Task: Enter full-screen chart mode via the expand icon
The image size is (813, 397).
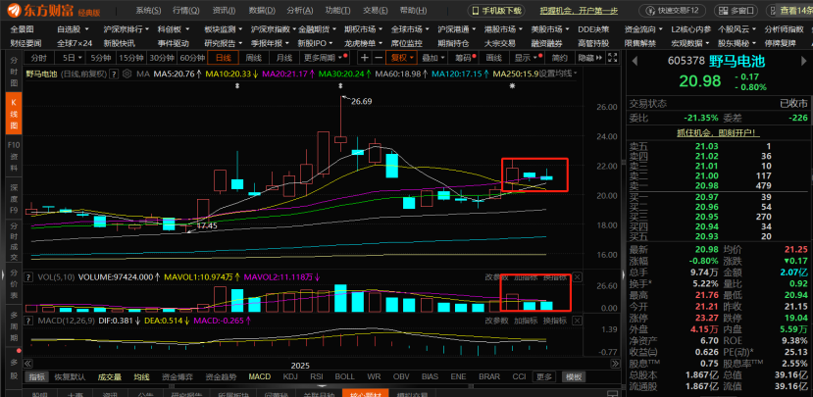Action: (x=612, y=58)
